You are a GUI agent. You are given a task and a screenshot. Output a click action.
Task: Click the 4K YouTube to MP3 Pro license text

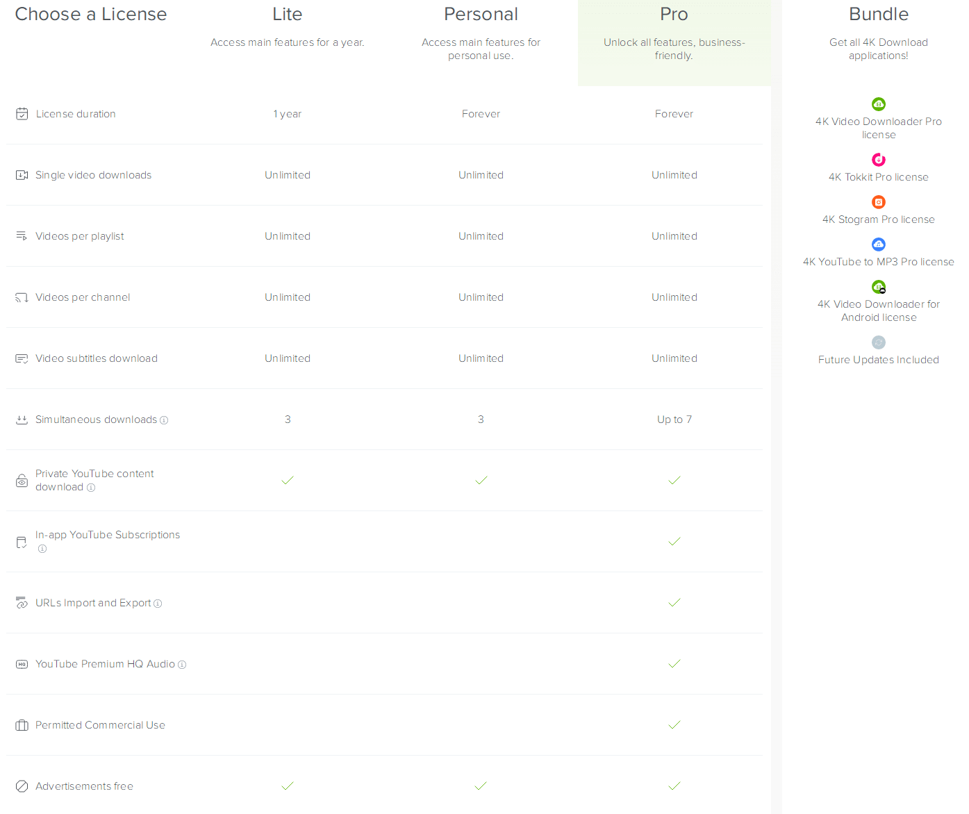879,262
